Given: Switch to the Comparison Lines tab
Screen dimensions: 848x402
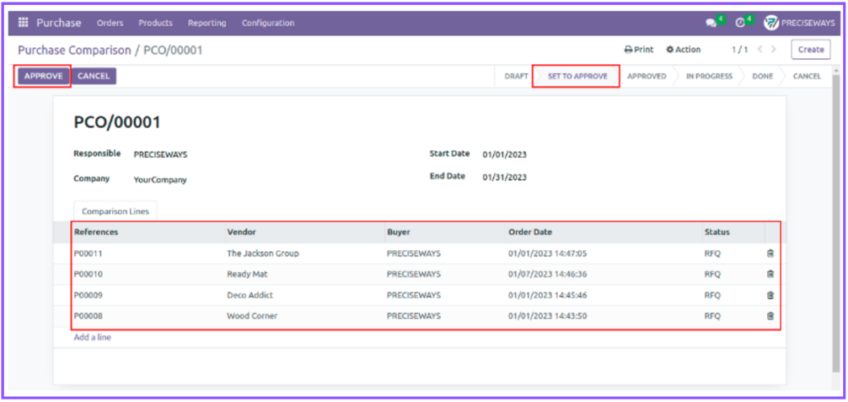Looking at the screenshot, I should coord(115,212).
